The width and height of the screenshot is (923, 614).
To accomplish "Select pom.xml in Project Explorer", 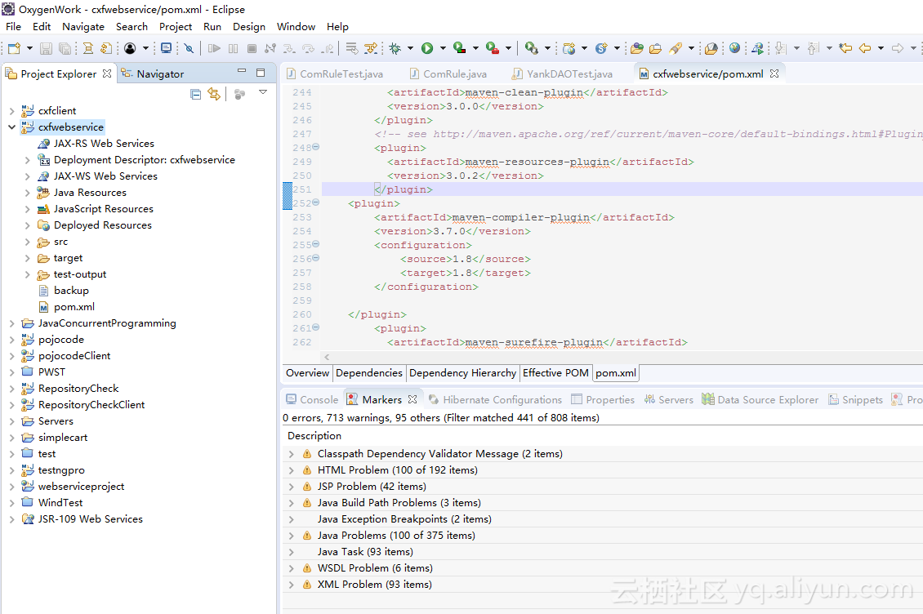I will click(74, 307).
